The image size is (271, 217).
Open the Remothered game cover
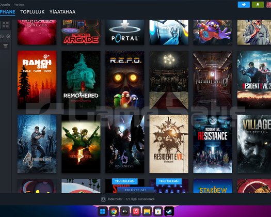point(81,80)
